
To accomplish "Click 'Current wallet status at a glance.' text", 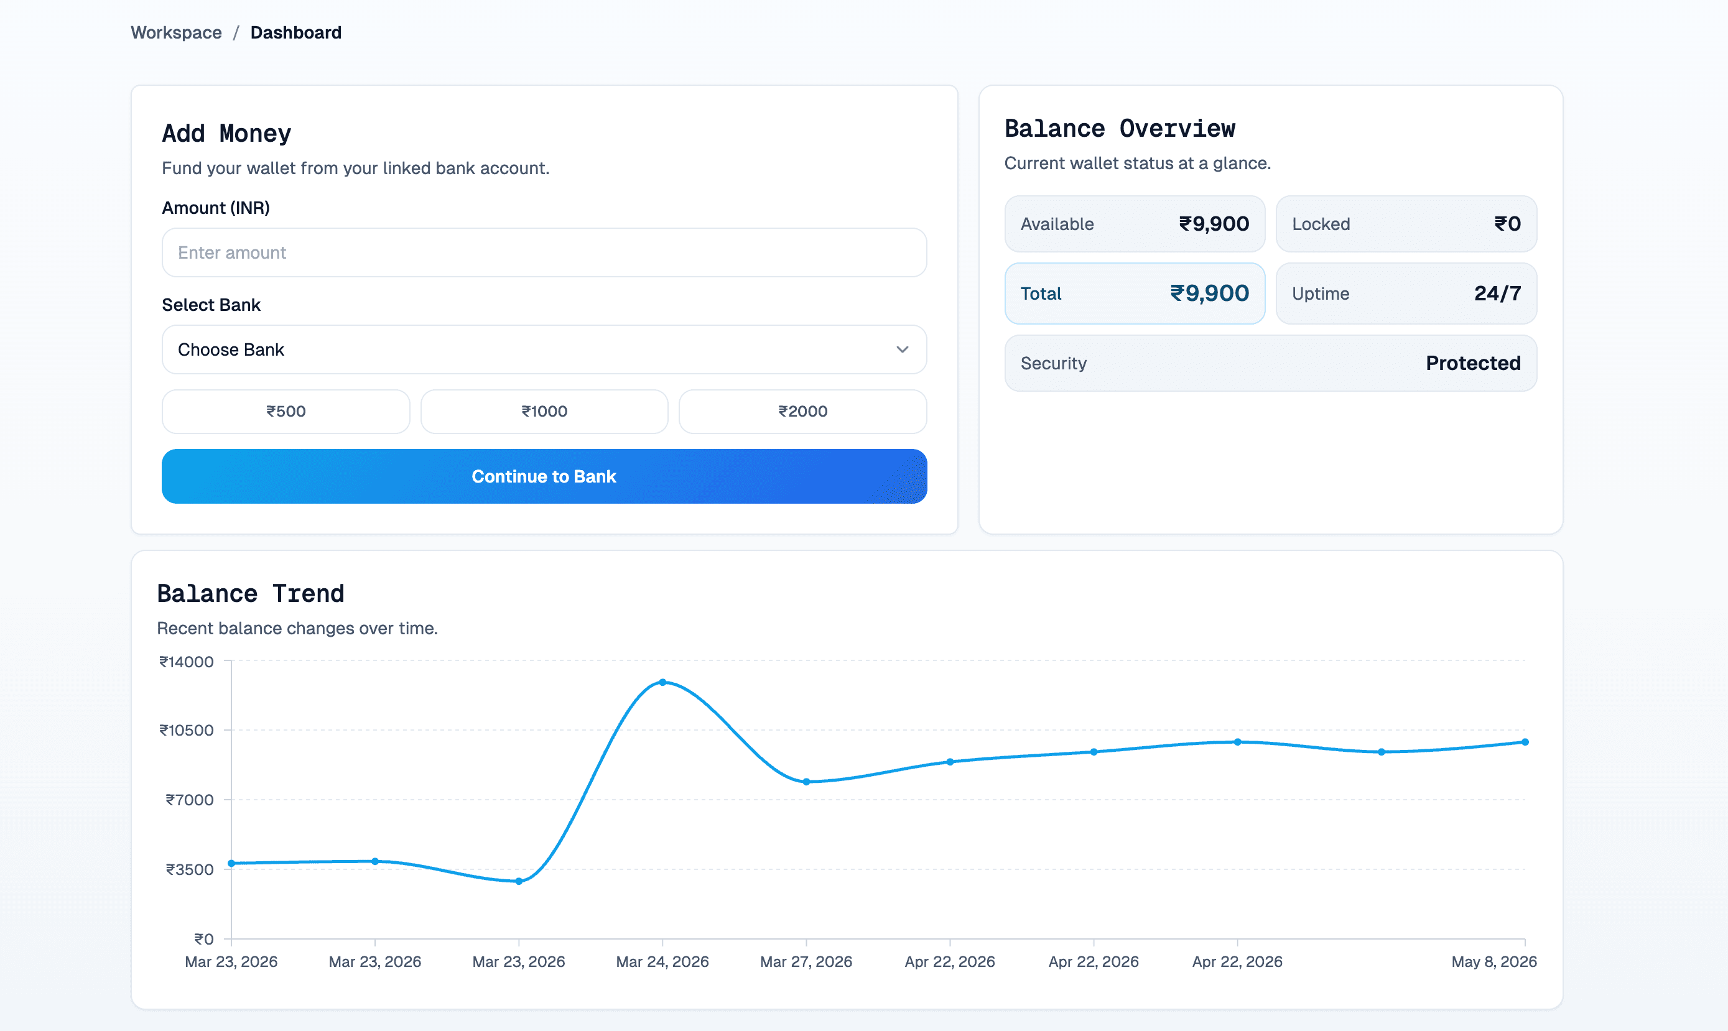I will pos(1138,164).
